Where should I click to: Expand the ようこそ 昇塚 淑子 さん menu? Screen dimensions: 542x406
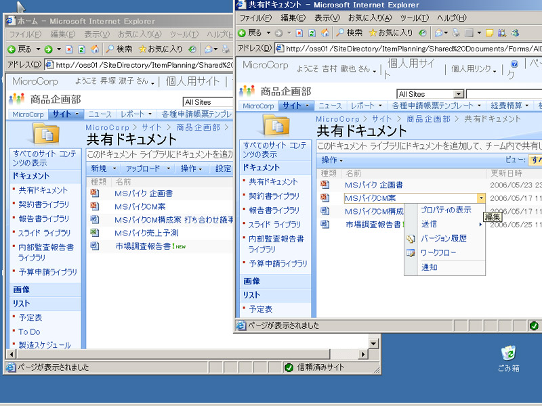point(114,81)
